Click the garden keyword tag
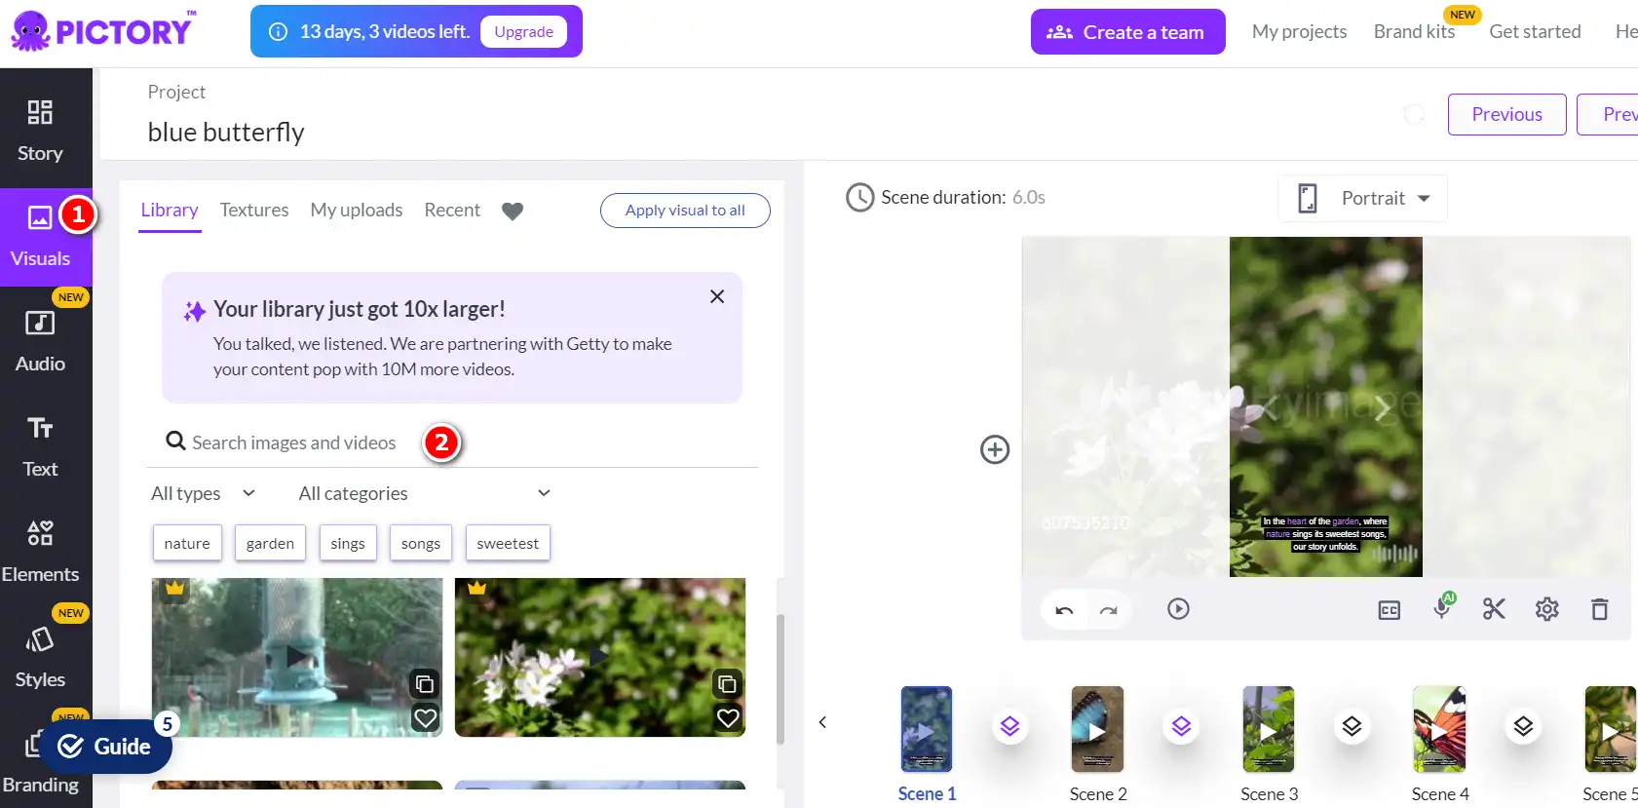Viewport: 1638px width, 808px height. [270, 543]
